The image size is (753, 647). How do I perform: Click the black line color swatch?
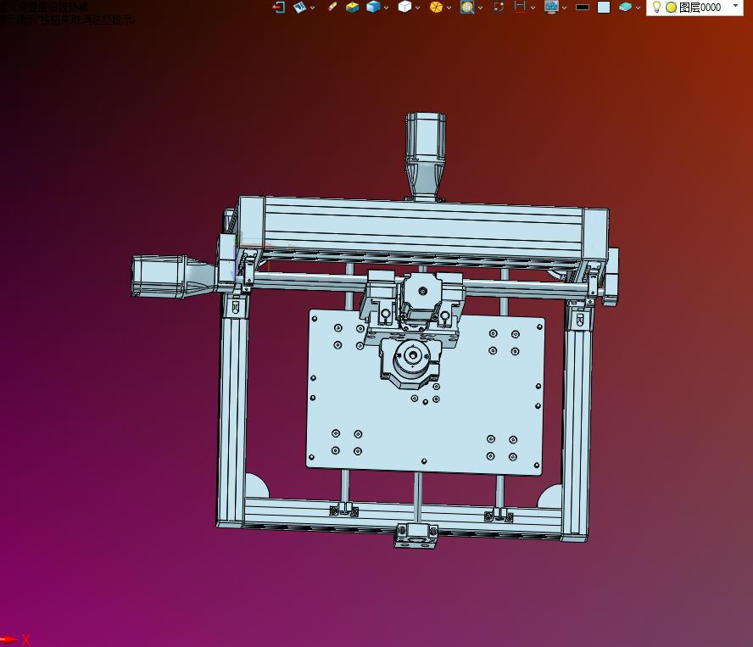(x=583, y=7)
